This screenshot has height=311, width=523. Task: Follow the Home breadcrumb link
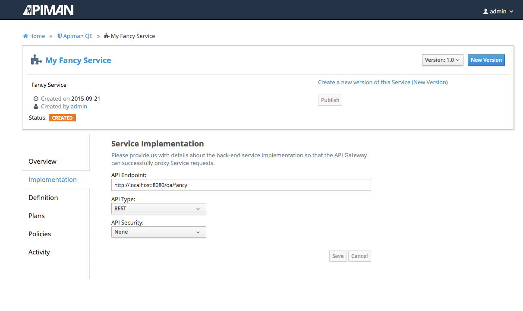(x=37, y=36)
